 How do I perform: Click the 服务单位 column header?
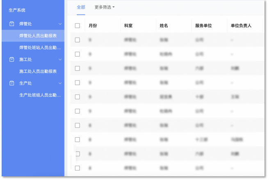point(203,25)
